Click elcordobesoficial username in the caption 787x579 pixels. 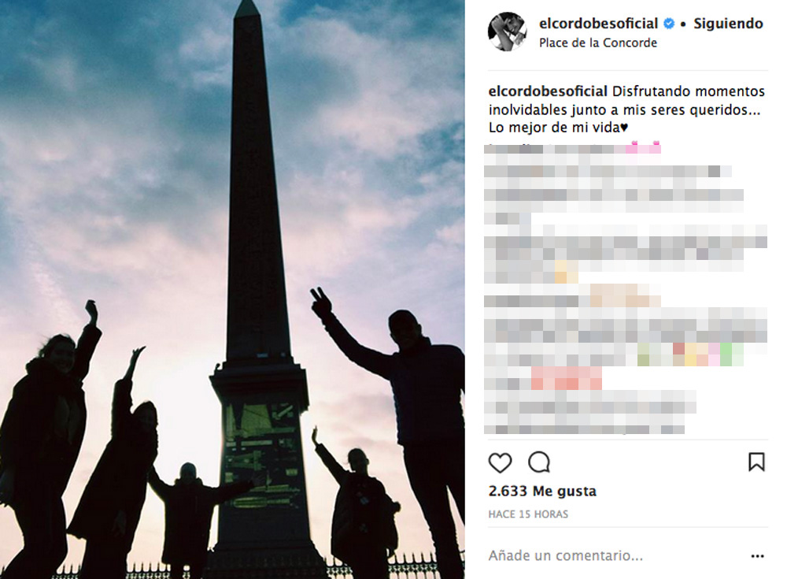point(548,91)
